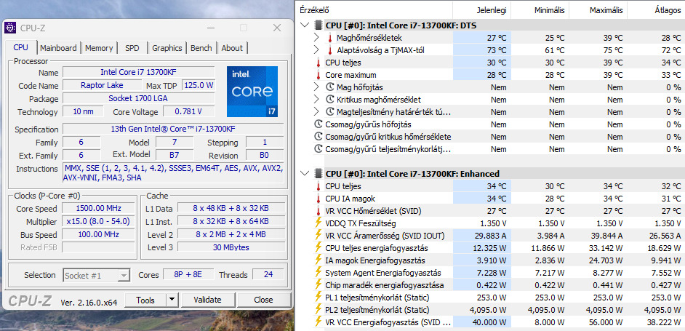Open the Graphics tab
This screenshot has height=331, width=685.
pyautogui.click(x=167, y=48)
